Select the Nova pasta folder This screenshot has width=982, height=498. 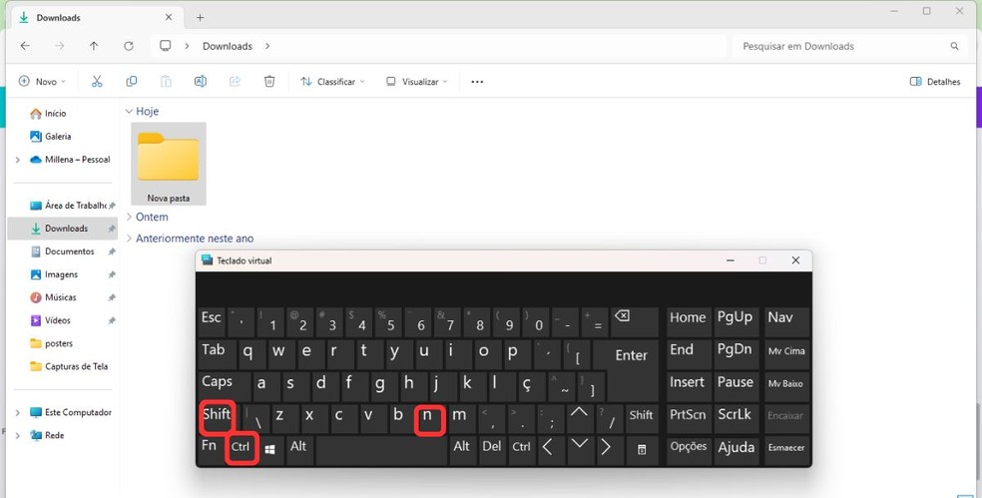(x=169, y=164)
